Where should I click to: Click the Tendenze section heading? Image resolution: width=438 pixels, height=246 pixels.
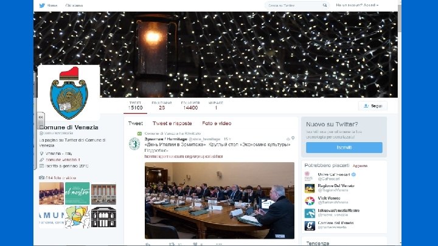point(318,243)
